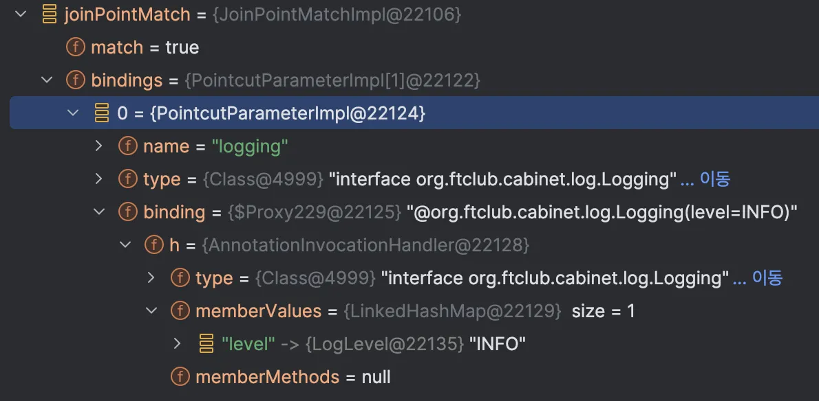Click the field icon beside binding

pos(128,212)
